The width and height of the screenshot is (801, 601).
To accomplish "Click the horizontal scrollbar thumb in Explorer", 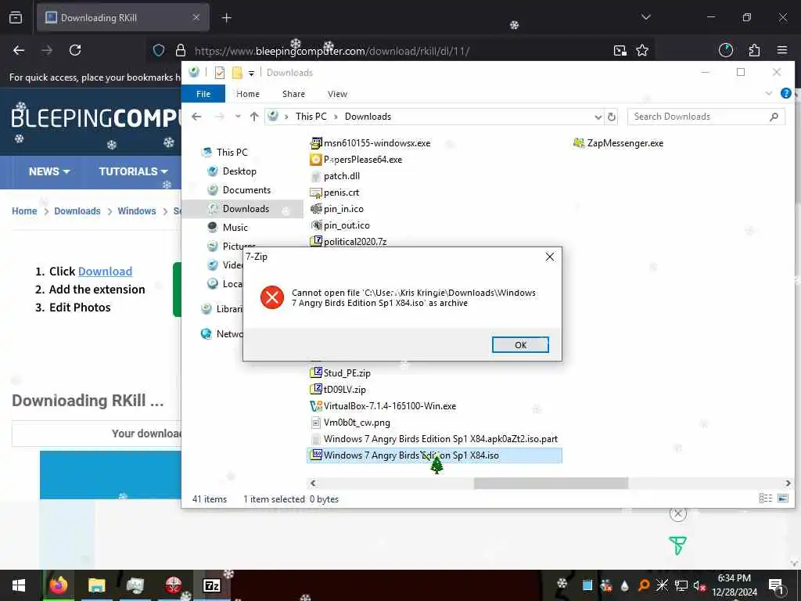I will click(551, 483).
